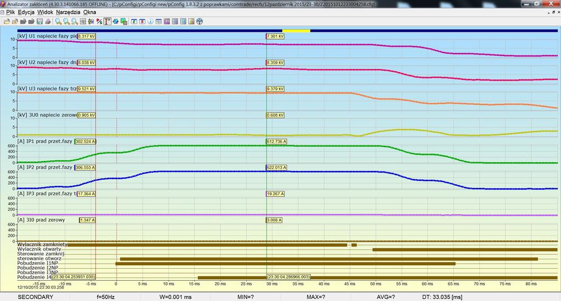Select the 3I0 prad zerowy channel label
561x301 pixels.
(x=41, y=220)
